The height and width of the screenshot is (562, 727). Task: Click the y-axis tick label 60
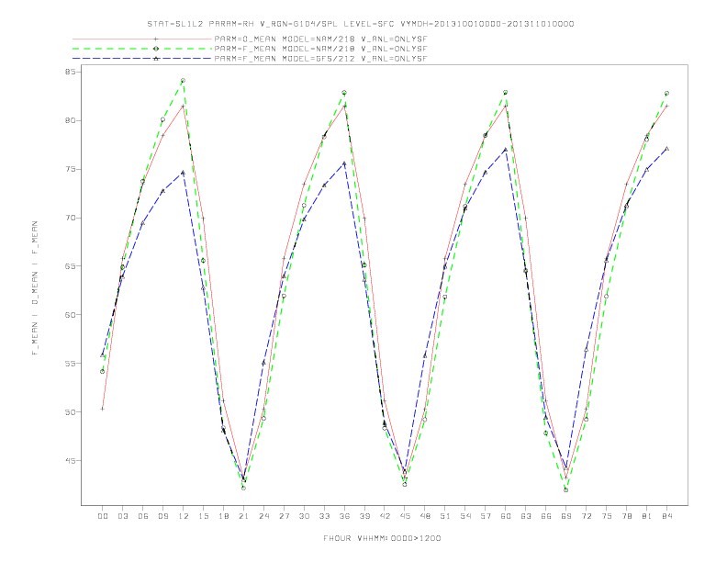71,315
